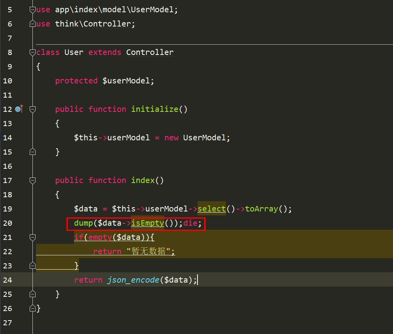Click the index method name

tap(143, 180)
